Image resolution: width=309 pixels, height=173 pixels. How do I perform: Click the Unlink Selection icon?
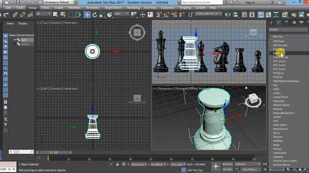(23, 15)
